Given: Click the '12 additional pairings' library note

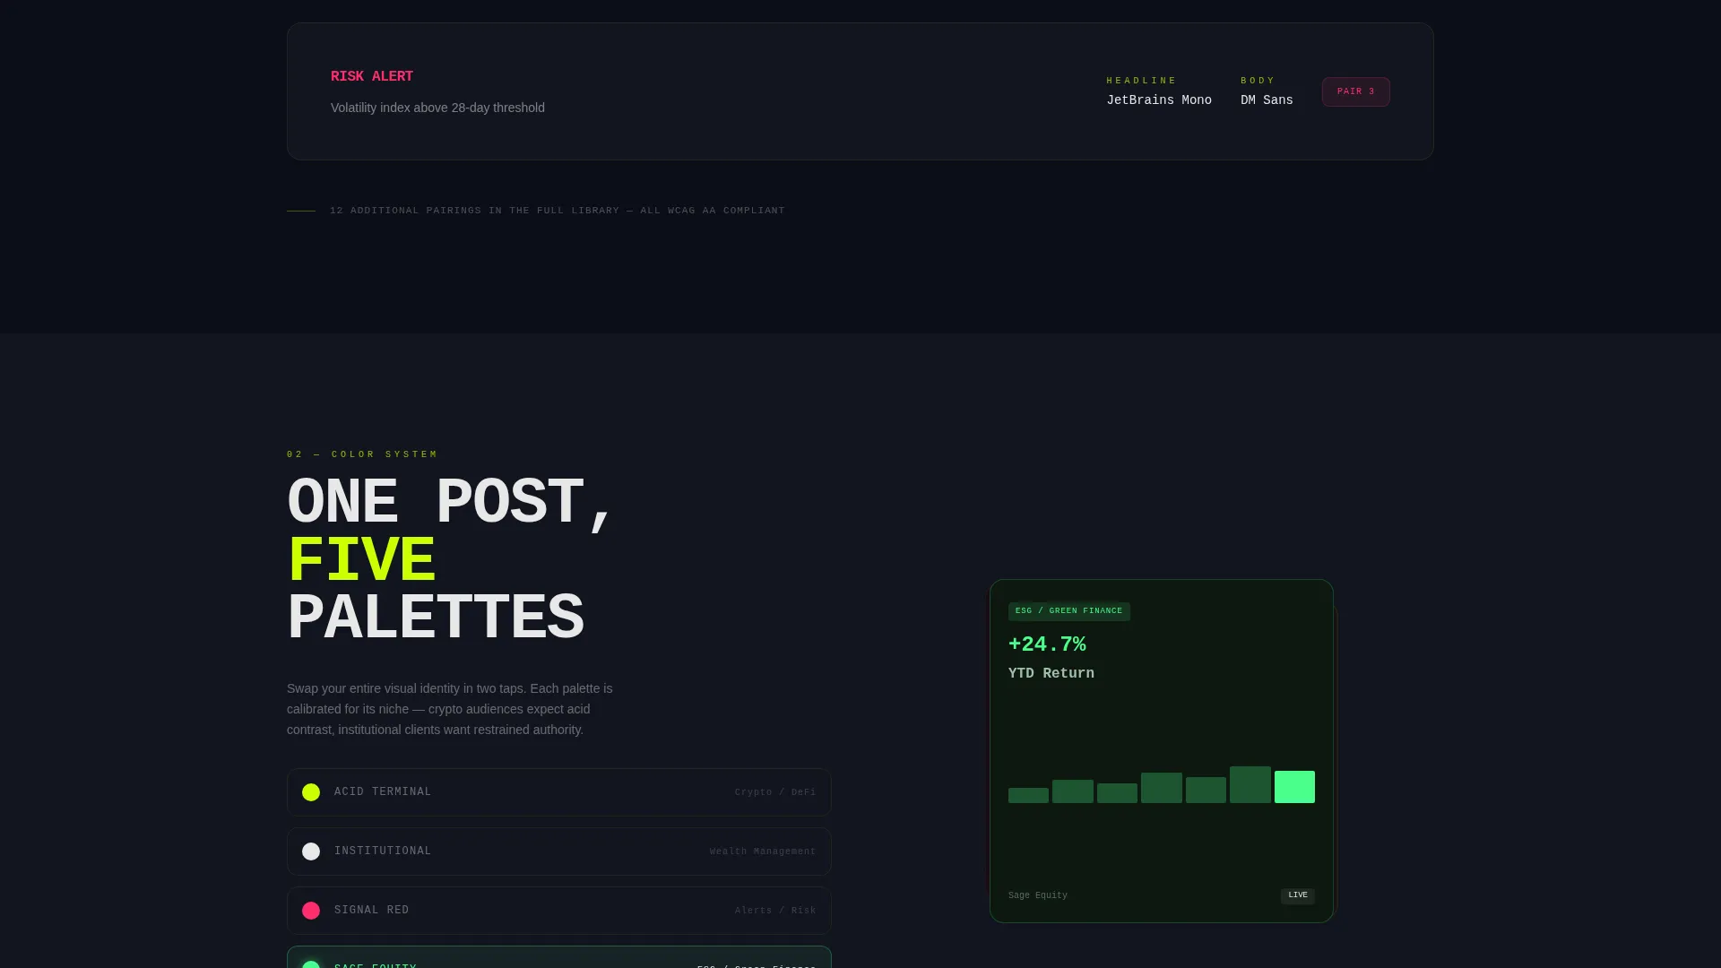Looking at the screenshot, I should tap(558, 211).
